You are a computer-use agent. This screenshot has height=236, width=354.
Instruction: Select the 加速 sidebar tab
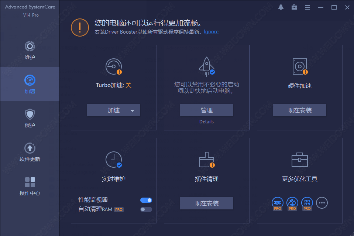[x=30, y=84]
